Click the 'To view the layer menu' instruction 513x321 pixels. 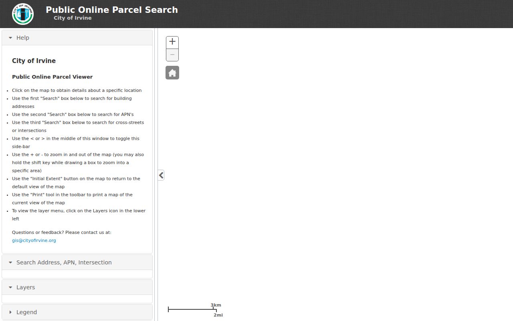tap(79, 215)
